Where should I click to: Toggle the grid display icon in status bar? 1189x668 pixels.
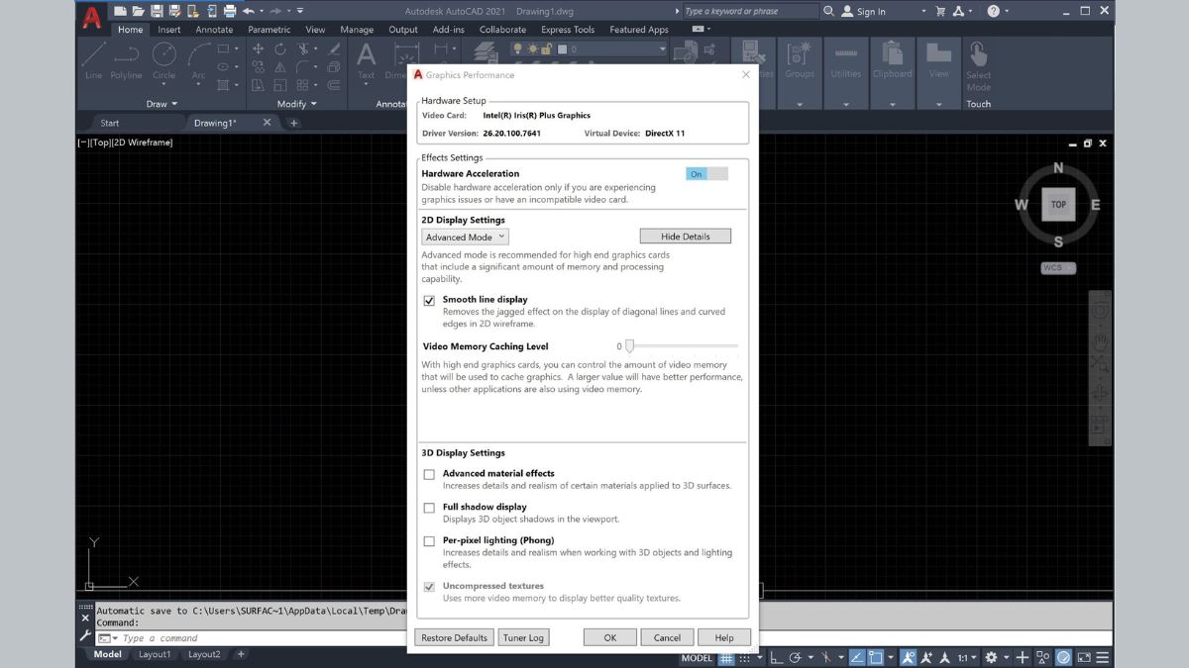726,657
